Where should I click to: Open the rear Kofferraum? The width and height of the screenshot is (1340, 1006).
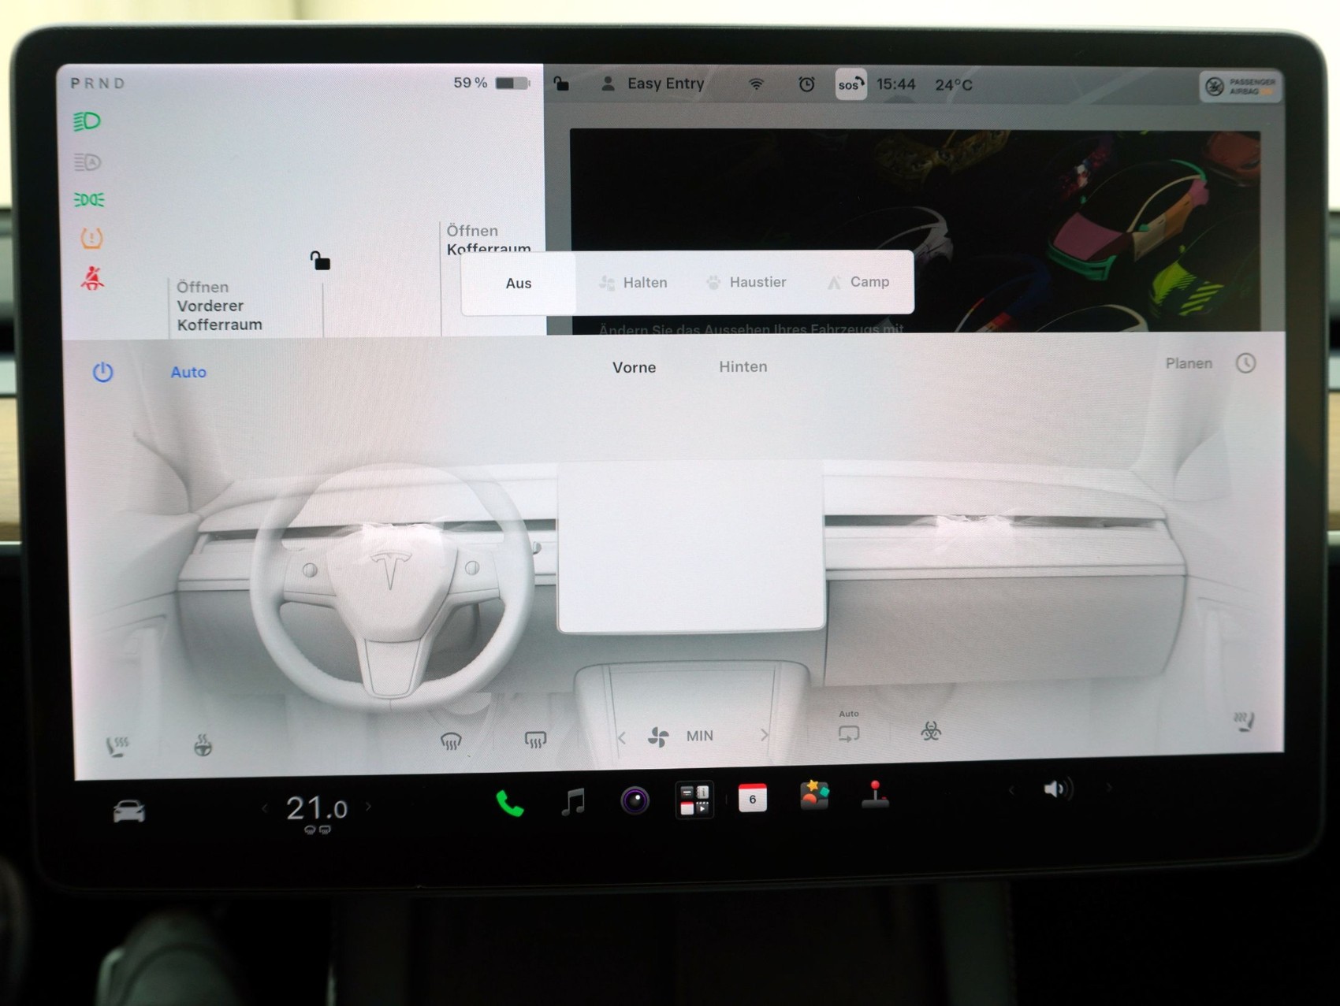coord(489,239)
